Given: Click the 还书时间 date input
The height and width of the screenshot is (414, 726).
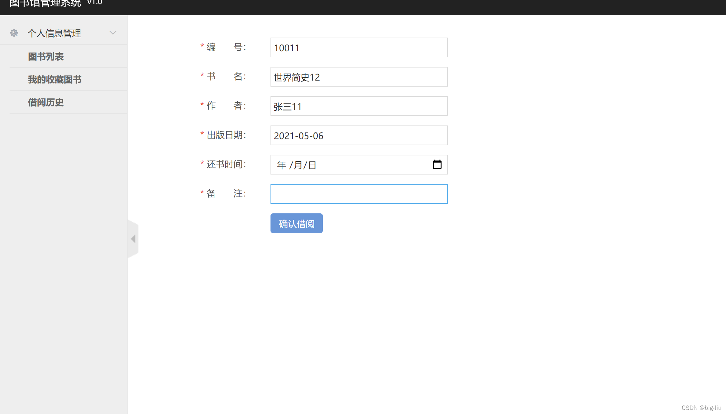Looking at the screenshot, I should tap(359, 165).
